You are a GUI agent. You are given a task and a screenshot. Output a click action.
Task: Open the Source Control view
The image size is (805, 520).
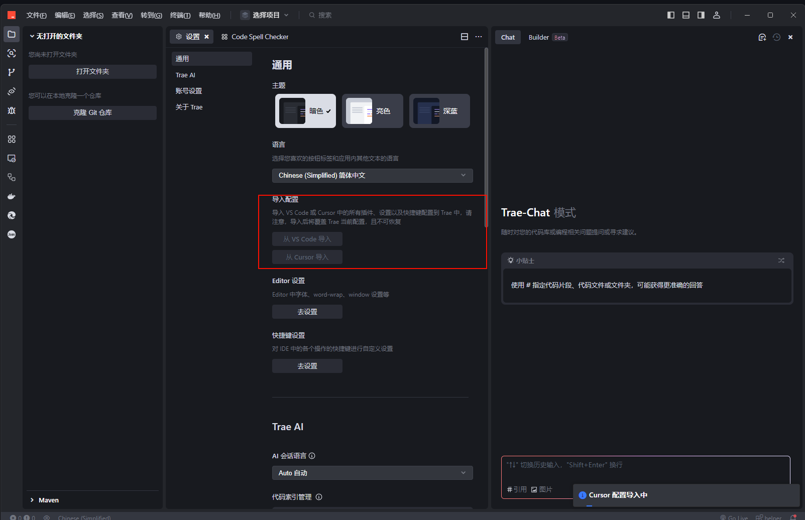[12, 72]
